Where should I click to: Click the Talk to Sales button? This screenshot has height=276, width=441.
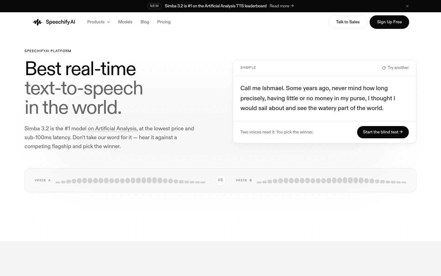[x=348, y=22]
